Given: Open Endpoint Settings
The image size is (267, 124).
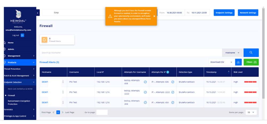Looking at the screenshot, I should tap(224, 13).
